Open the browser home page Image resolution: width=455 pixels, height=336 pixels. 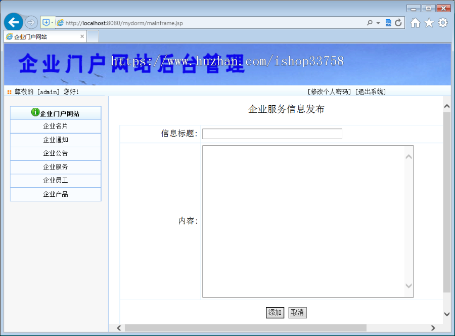pyautogui.click(x=416, y=22)
